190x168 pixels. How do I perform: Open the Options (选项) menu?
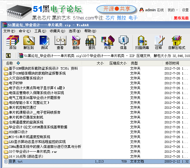75,31
